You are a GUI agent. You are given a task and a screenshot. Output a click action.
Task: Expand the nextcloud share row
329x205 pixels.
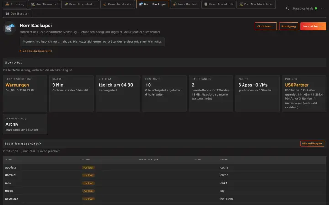pos(164,199)
